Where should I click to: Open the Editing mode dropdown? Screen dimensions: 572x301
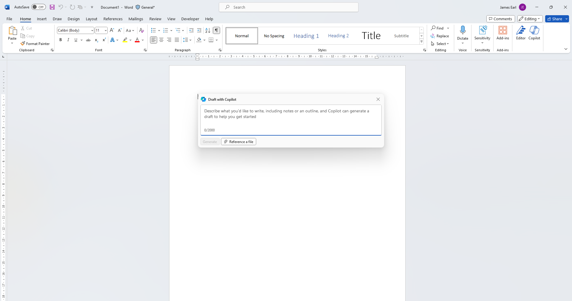coord(530,19)
